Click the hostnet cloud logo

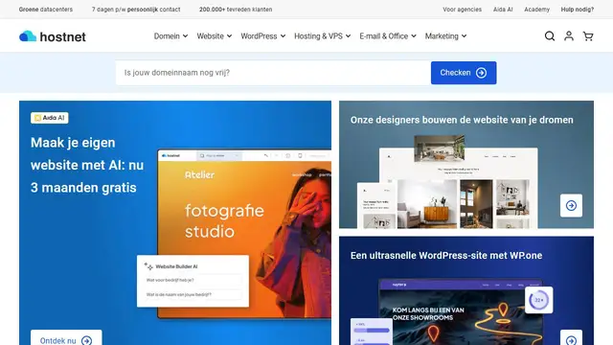pos(53,36)
